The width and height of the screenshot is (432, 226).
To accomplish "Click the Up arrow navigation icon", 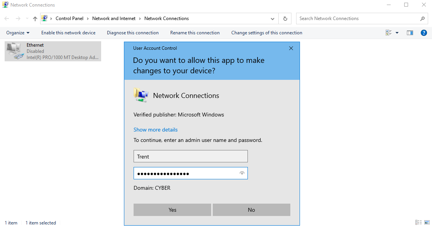I will tap(35, 19).
